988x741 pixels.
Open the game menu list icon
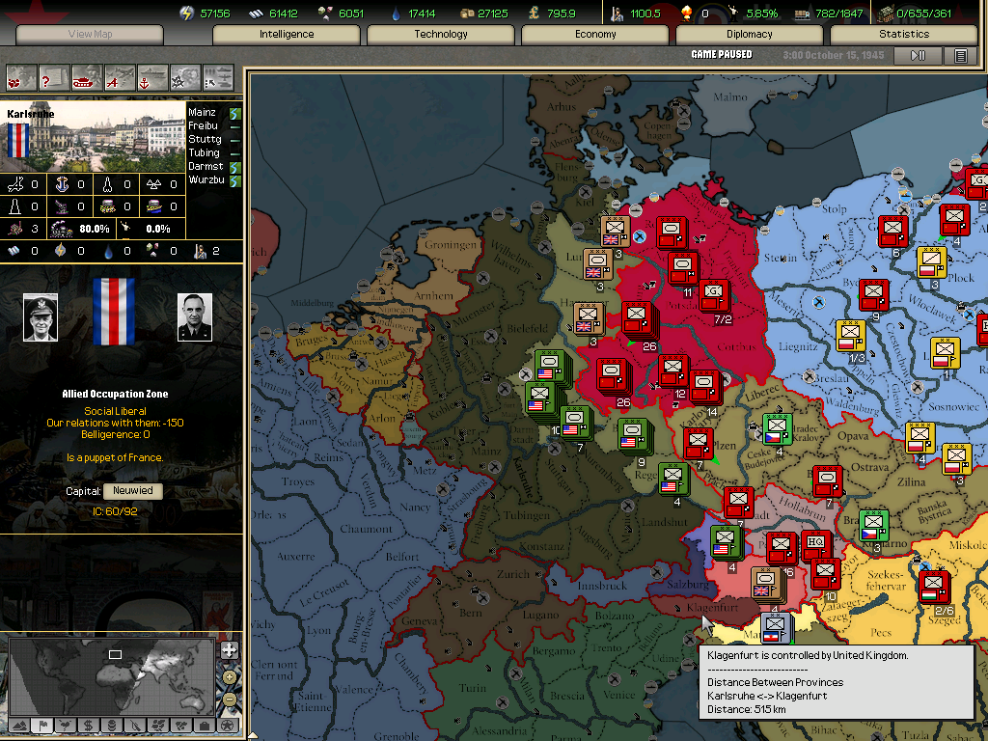pos(961,56)
